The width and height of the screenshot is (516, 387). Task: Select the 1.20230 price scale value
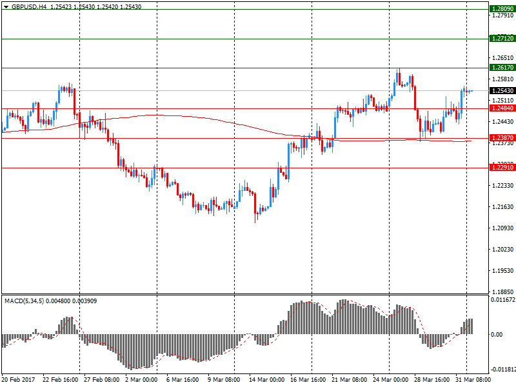pos(502,250)
